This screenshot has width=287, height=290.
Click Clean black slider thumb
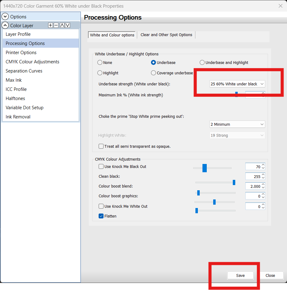[234, 182]
